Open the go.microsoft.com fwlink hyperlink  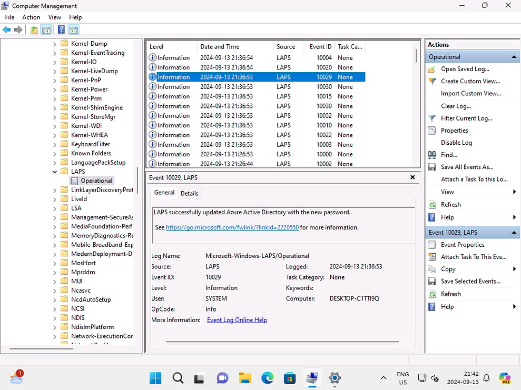[232, 228]
